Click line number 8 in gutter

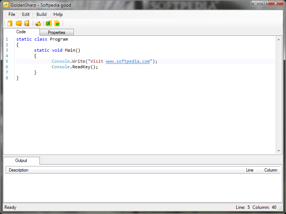[x=7, y=78]
